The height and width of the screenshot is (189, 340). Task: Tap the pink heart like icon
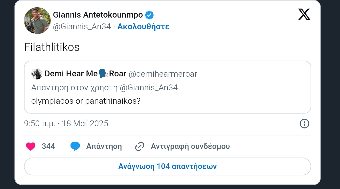click(x=31, y=146)
